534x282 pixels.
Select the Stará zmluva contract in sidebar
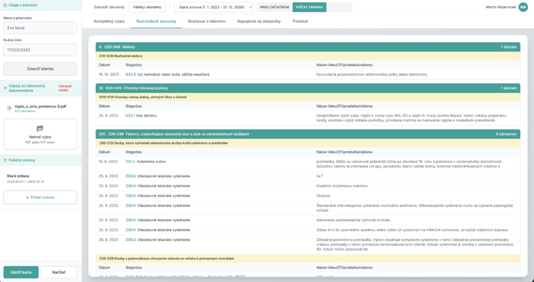click(x=40, y=179)
